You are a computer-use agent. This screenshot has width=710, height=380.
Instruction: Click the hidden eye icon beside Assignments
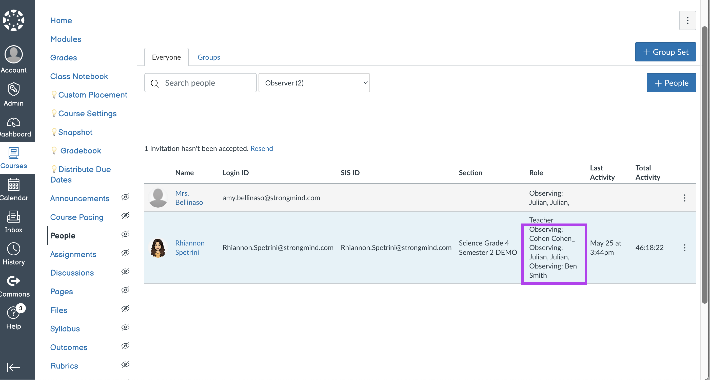point(125,253)
